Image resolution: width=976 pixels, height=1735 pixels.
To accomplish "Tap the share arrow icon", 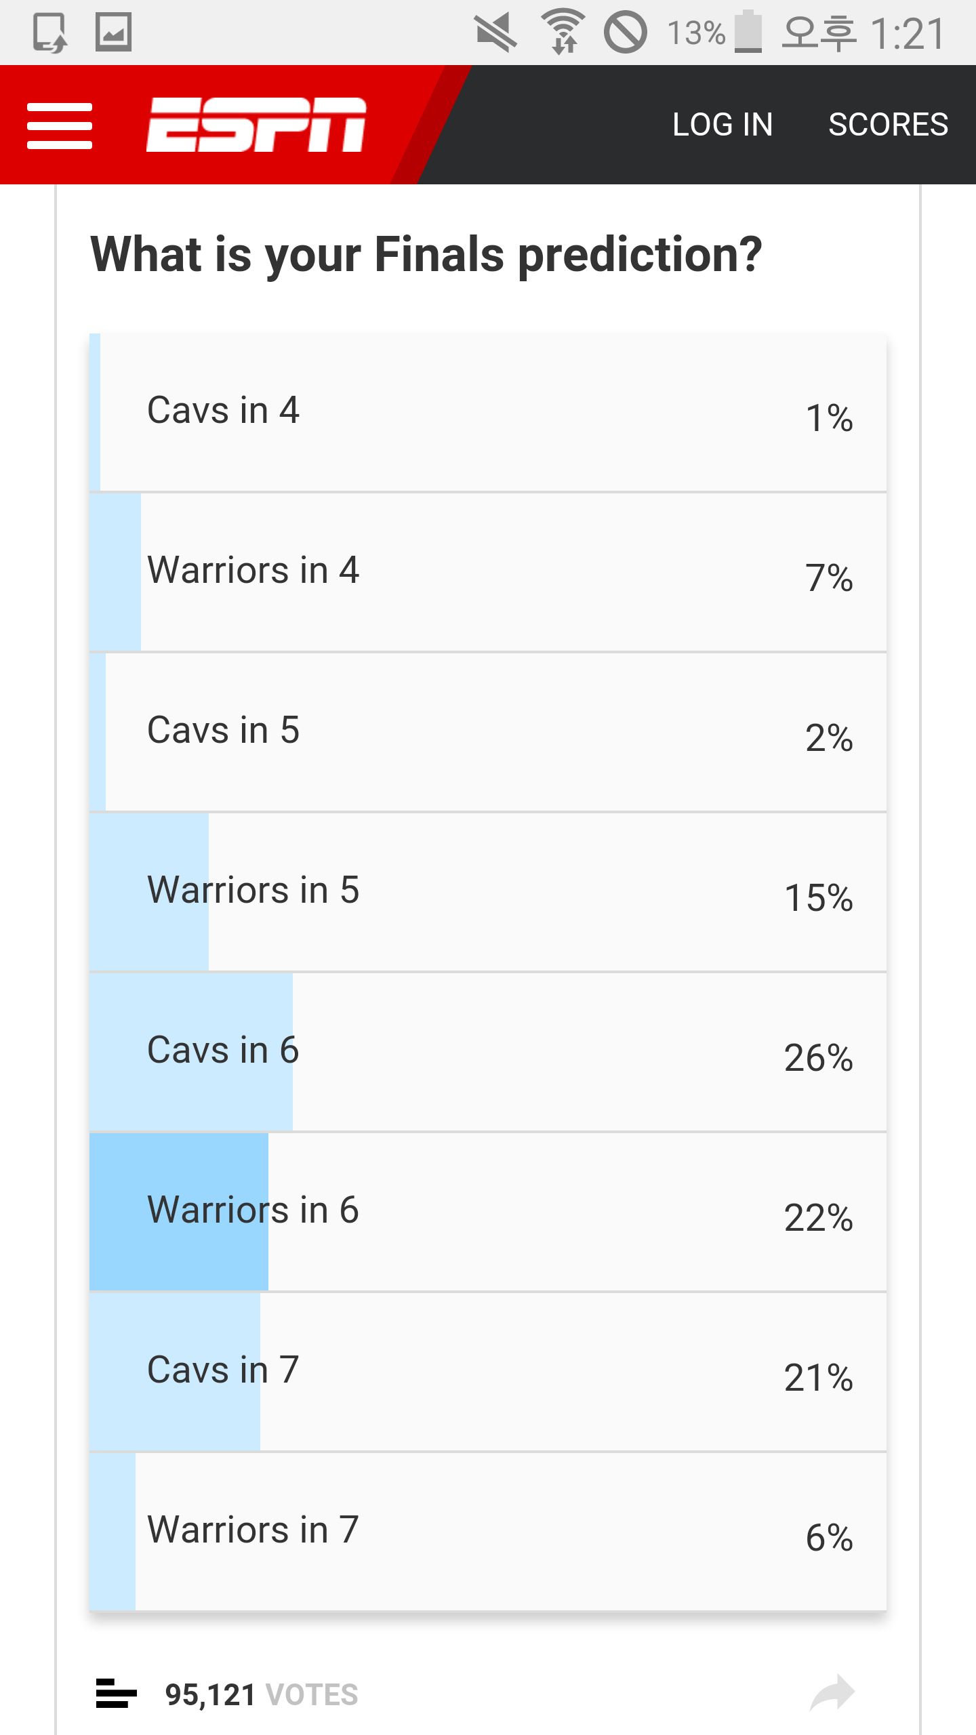I will pyautogui.click(x=832, y=1692).
